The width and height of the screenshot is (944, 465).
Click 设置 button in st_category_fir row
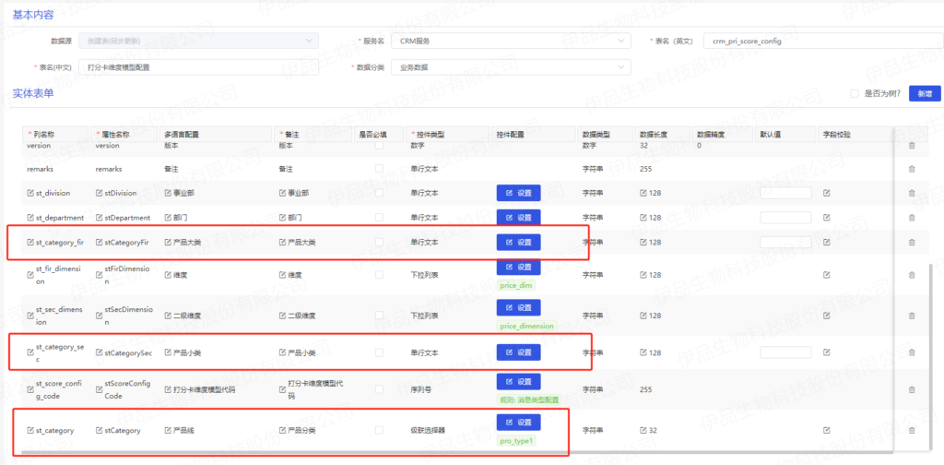(518, 242)
